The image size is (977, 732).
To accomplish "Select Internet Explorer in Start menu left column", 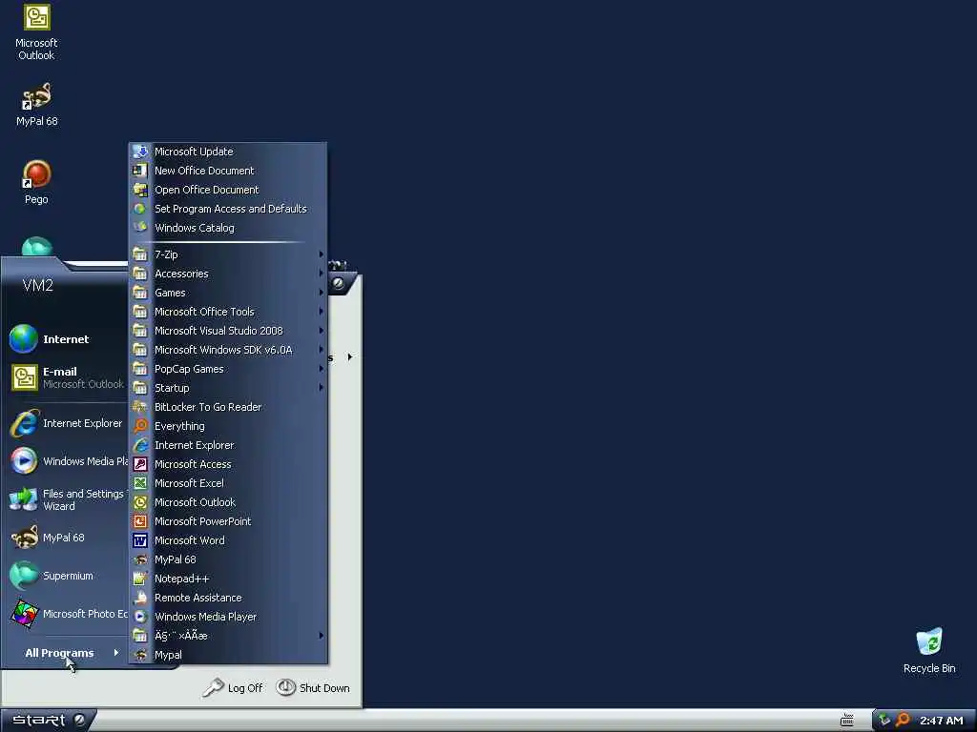I will point(68,423).
